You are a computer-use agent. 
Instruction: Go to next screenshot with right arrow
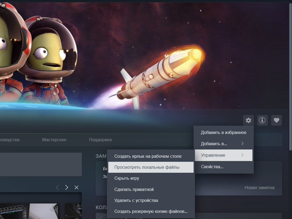67,187
